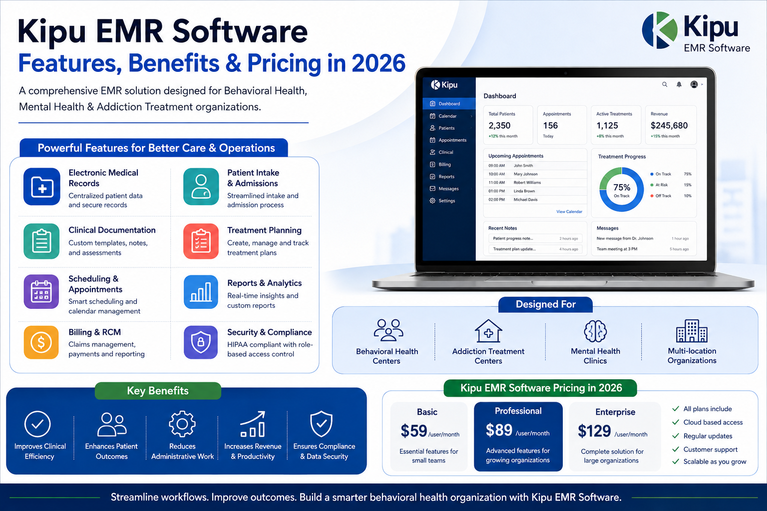The width and height of the screenshot is (767, 511).
Task: Open Settings in the laptop sidebar
Action: pos(449,201)
